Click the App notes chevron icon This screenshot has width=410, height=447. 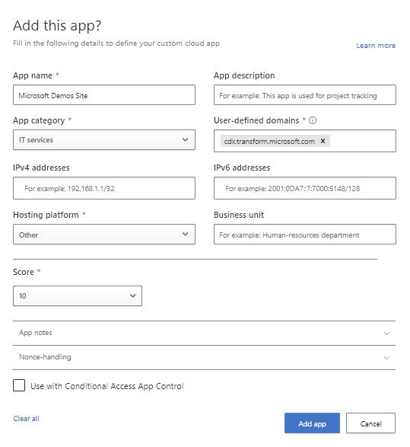pyautogui.click(x=386, y=334)
